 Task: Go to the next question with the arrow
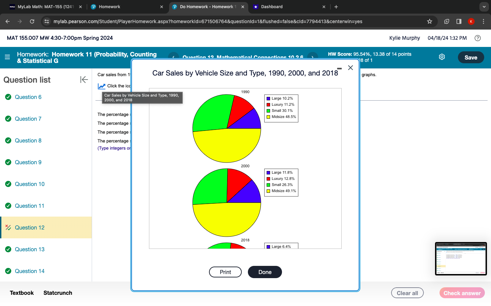pyautogui.click(x=312, y=57)
